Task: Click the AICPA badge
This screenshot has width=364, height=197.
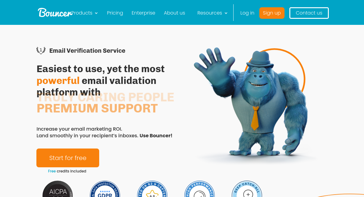Action: click(58, 189)
